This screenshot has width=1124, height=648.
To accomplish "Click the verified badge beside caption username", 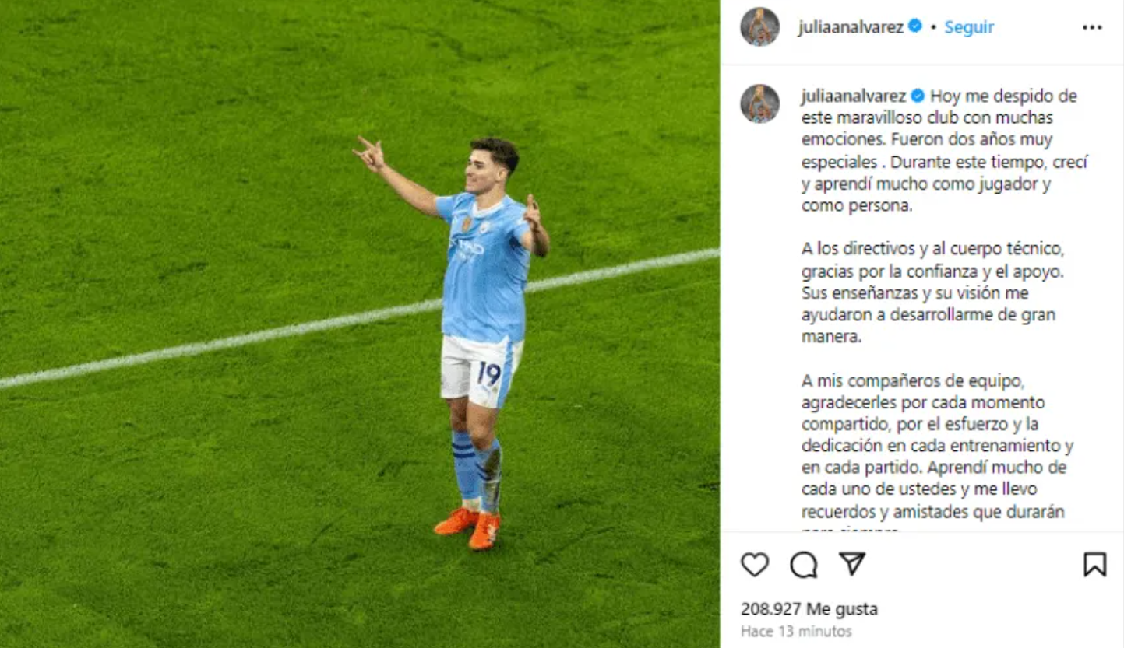I will 918,96.
